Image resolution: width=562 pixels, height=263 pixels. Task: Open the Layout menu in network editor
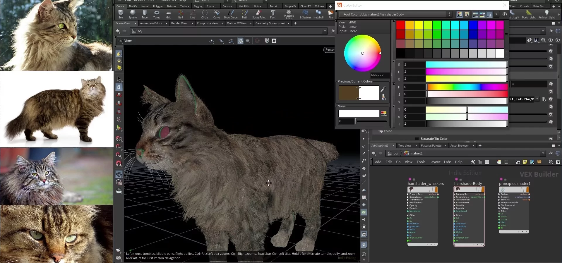[435, 162]
